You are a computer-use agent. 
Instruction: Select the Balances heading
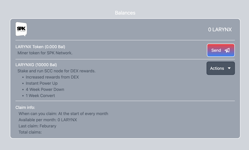pyautogui.click(x=125, y=13)
